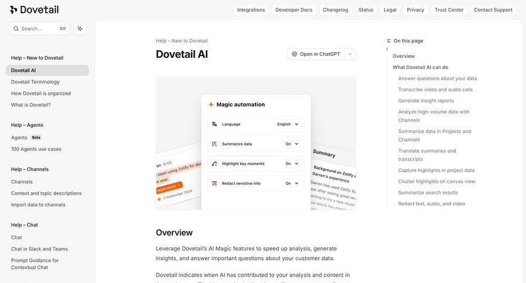Jump to Transcribe video and audio calls
Image resolution: width=526 pixels, height=283 pixels.
435,89
